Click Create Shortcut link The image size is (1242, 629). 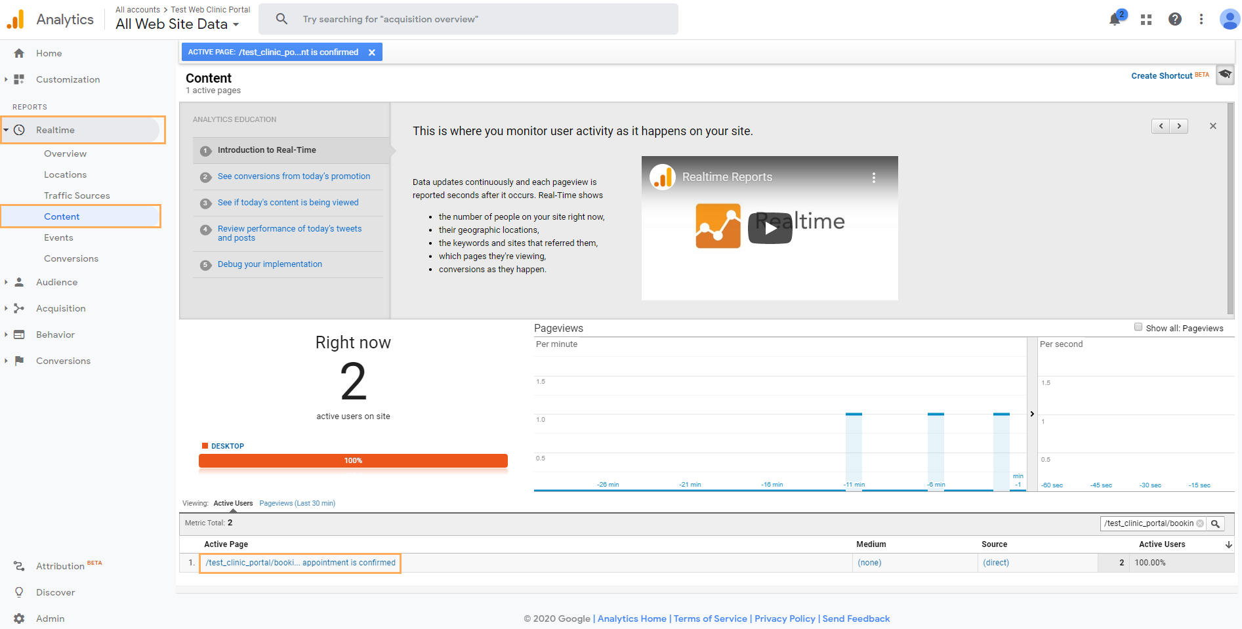coord(1162,75)
